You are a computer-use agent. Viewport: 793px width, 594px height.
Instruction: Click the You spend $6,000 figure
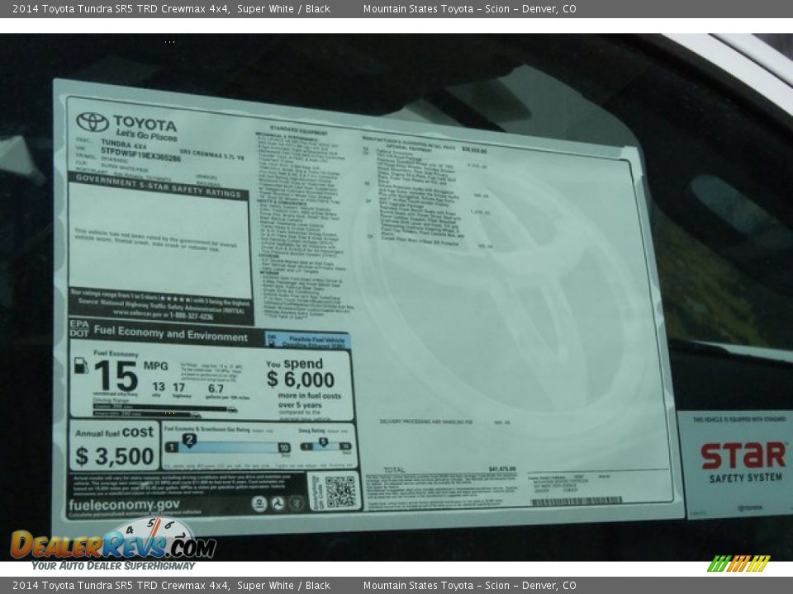pyautogui.click(x=300, y=379)
